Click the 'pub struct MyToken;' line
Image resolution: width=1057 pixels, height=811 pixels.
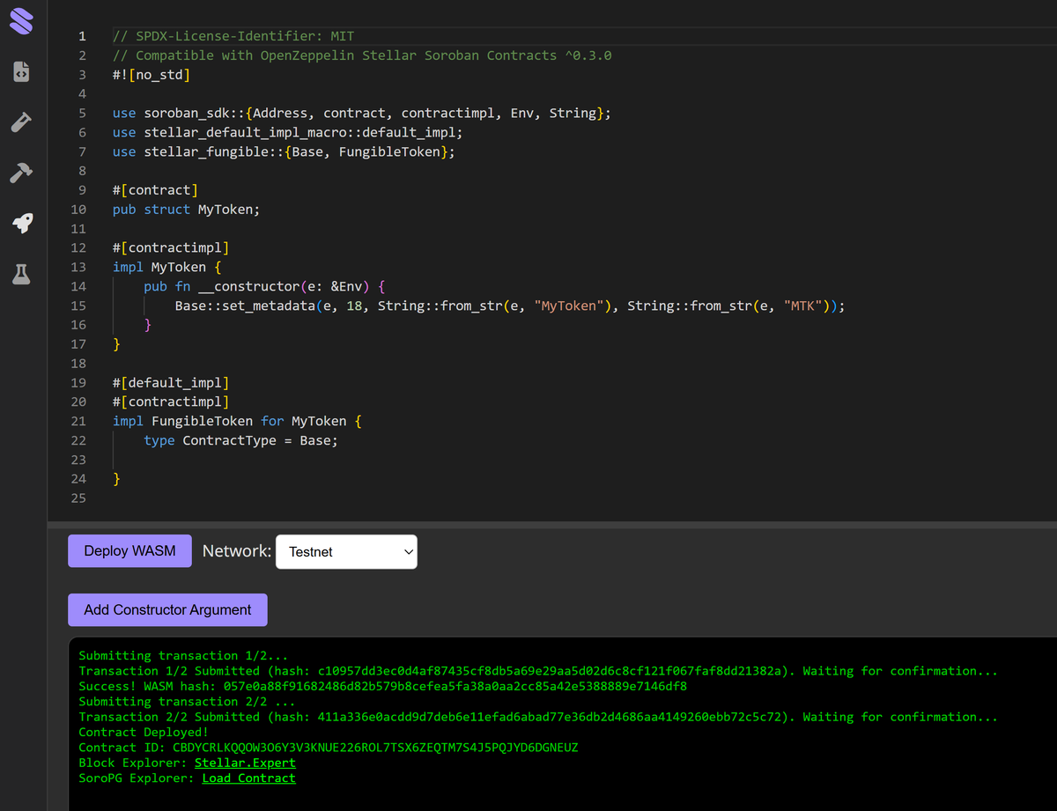(187, 210)
